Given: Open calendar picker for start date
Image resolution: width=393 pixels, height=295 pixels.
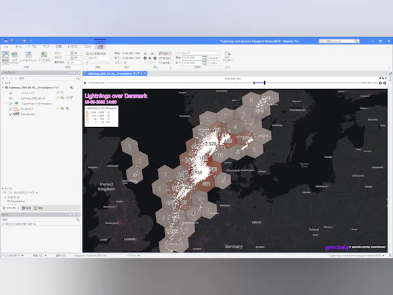Looking at the screenshot, I should pos(205,58).
